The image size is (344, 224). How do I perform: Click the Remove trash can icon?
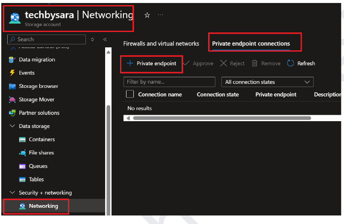coord(254,63)
